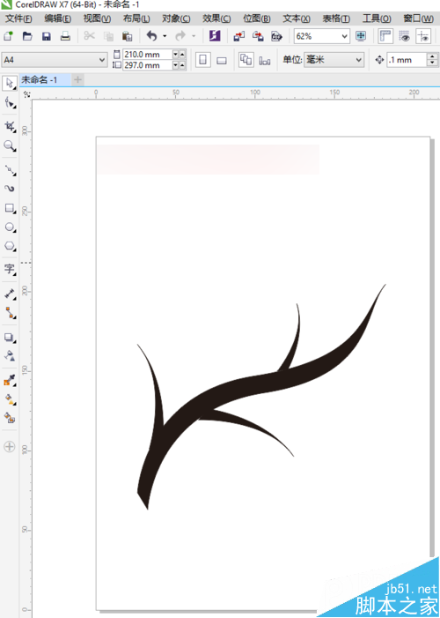
Task: Toggle full-screen preview
Action: [361, 37]
